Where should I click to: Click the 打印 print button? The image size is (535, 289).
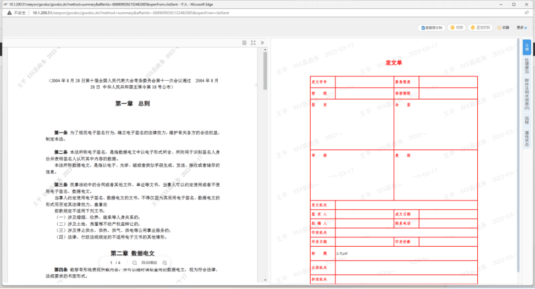point(457,27)
